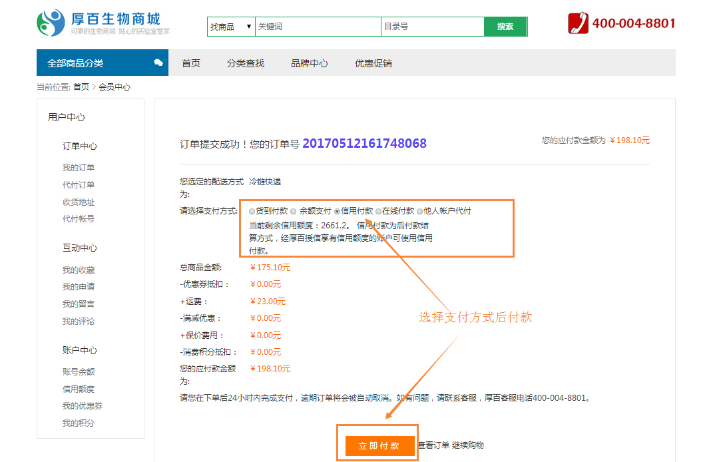
Task: Open the 分类查找 navigation tab
Action: point(246,63)
